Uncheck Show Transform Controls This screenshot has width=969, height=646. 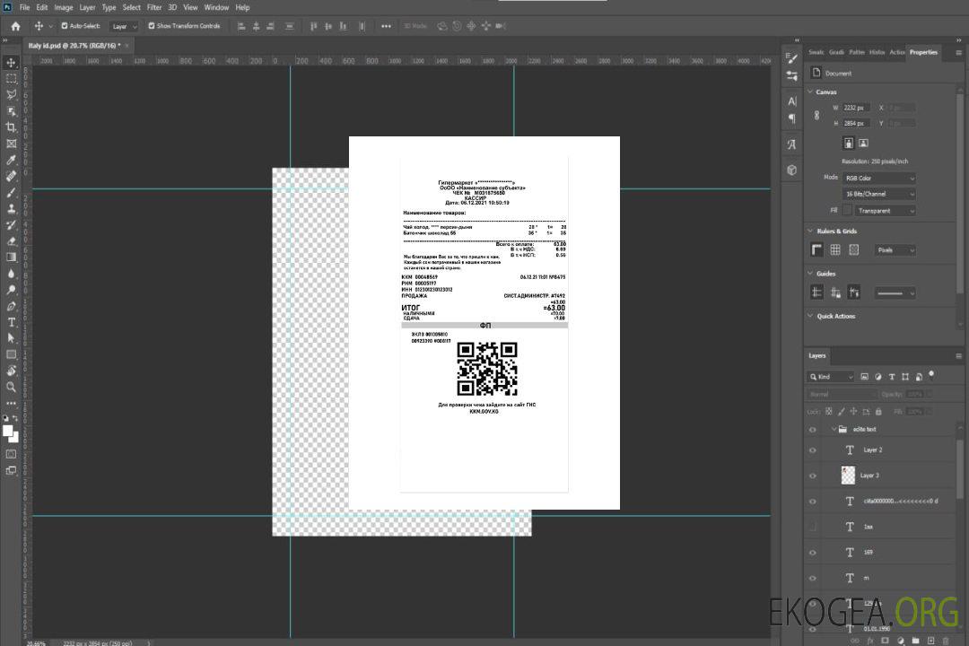152,26
